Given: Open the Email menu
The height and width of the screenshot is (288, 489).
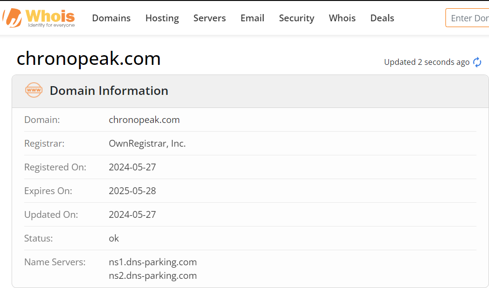Looking at the screenshot, I should (x=252, y=18).
